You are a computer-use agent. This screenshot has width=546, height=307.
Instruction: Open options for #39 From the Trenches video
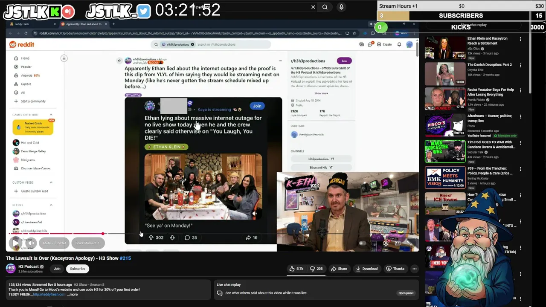tap(520, 169)
